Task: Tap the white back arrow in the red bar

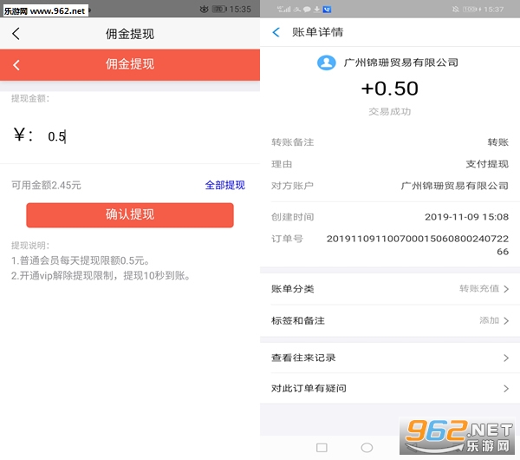Action: tap(16, 65)
